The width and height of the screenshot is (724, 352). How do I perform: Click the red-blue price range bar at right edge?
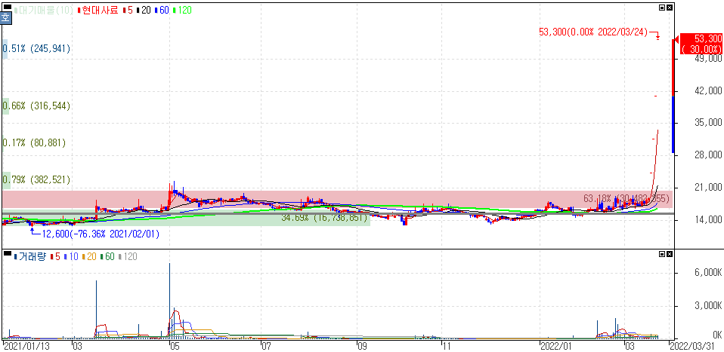(673, 96)
